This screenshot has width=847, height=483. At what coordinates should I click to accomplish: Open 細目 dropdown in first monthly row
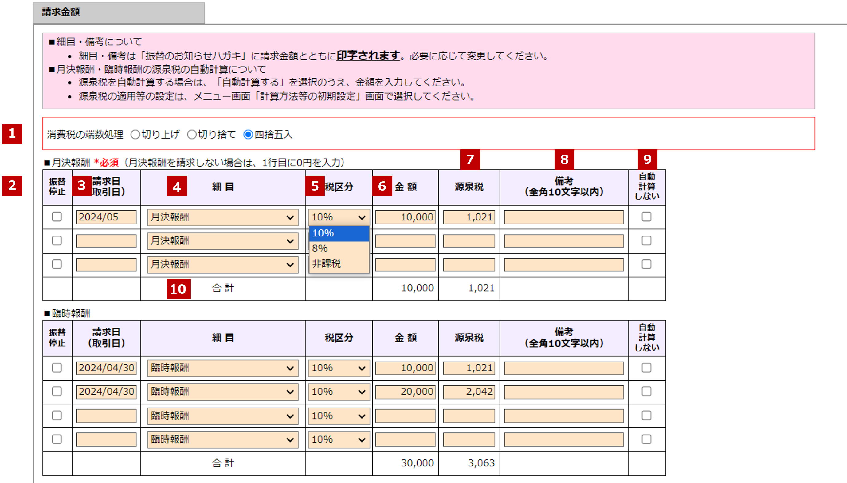223,217
